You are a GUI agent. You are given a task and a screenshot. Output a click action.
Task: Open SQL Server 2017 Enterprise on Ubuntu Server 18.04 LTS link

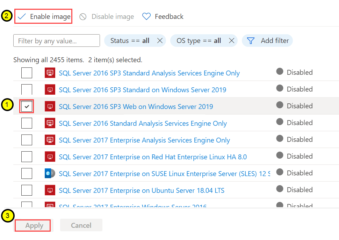(x=142, y=190)
